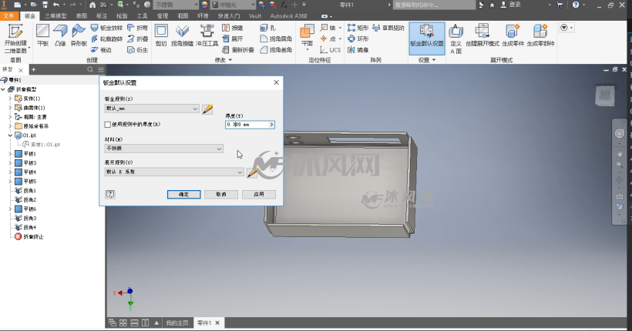
Task: Click the 生成零部件 make components tool
Action: click(x=540, y=35)
